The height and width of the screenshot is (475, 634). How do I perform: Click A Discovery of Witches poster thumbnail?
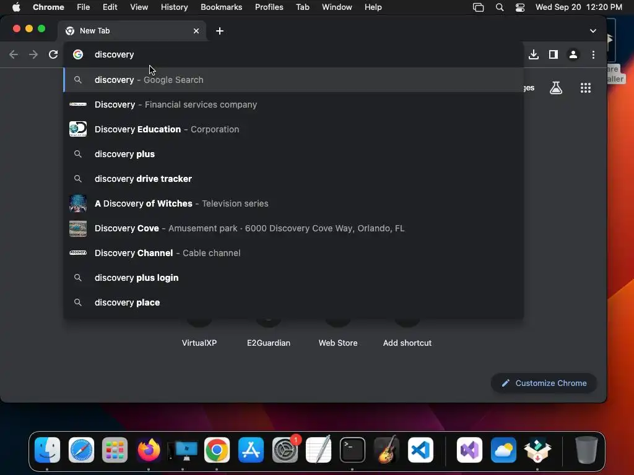[78, 203]
